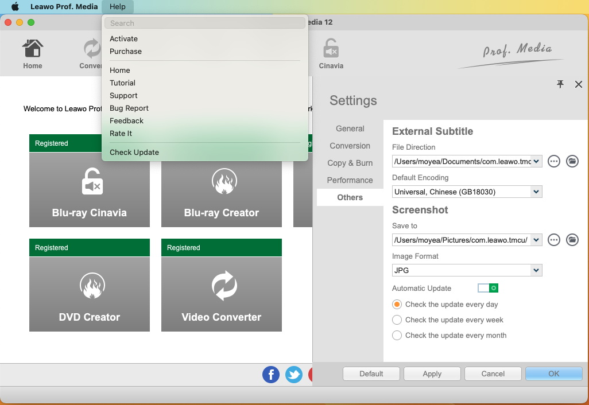
Task: Select Check the update every month
Action: point(397,335)
